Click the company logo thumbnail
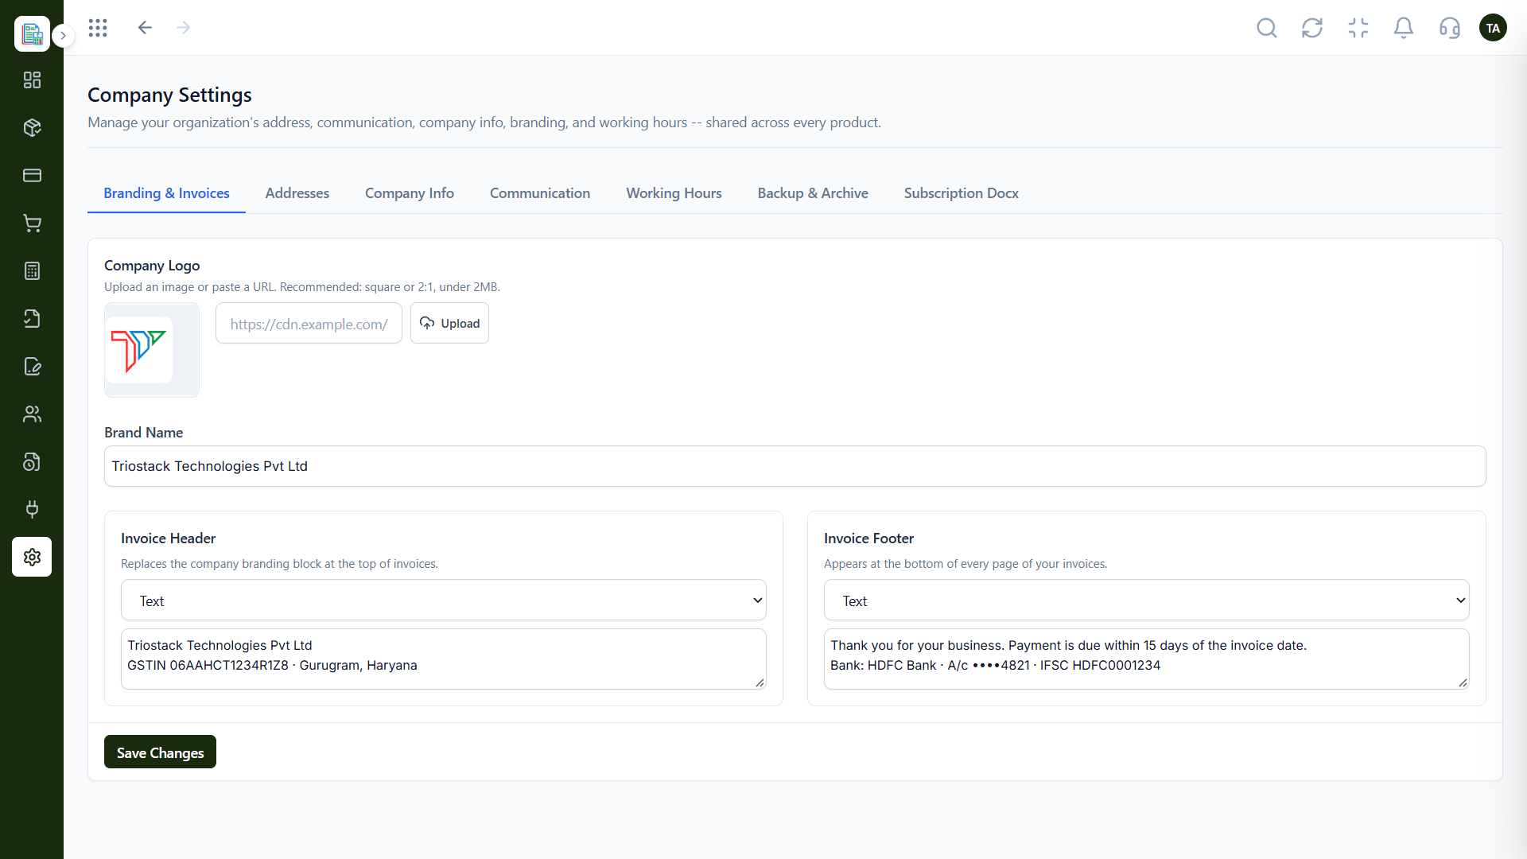Viewport: 1527px width, 859px height. (x=152, y=350)
